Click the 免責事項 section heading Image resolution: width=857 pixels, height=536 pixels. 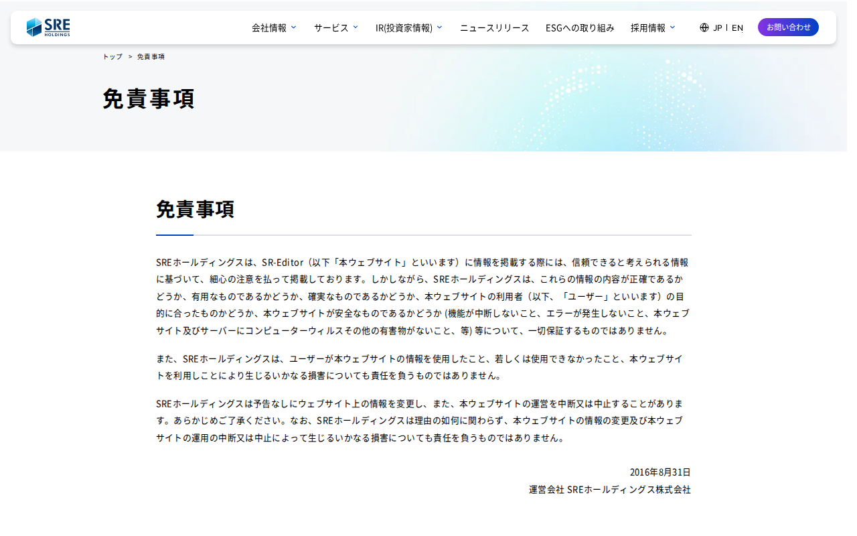point(196,209)
